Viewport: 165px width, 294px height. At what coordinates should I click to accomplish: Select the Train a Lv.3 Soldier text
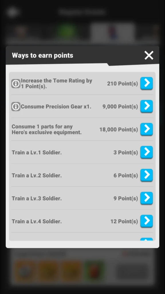tap(37, 198)
